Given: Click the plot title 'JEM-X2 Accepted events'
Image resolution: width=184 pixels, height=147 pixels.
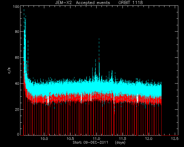Looking at the screenshot, I should 83,3.
